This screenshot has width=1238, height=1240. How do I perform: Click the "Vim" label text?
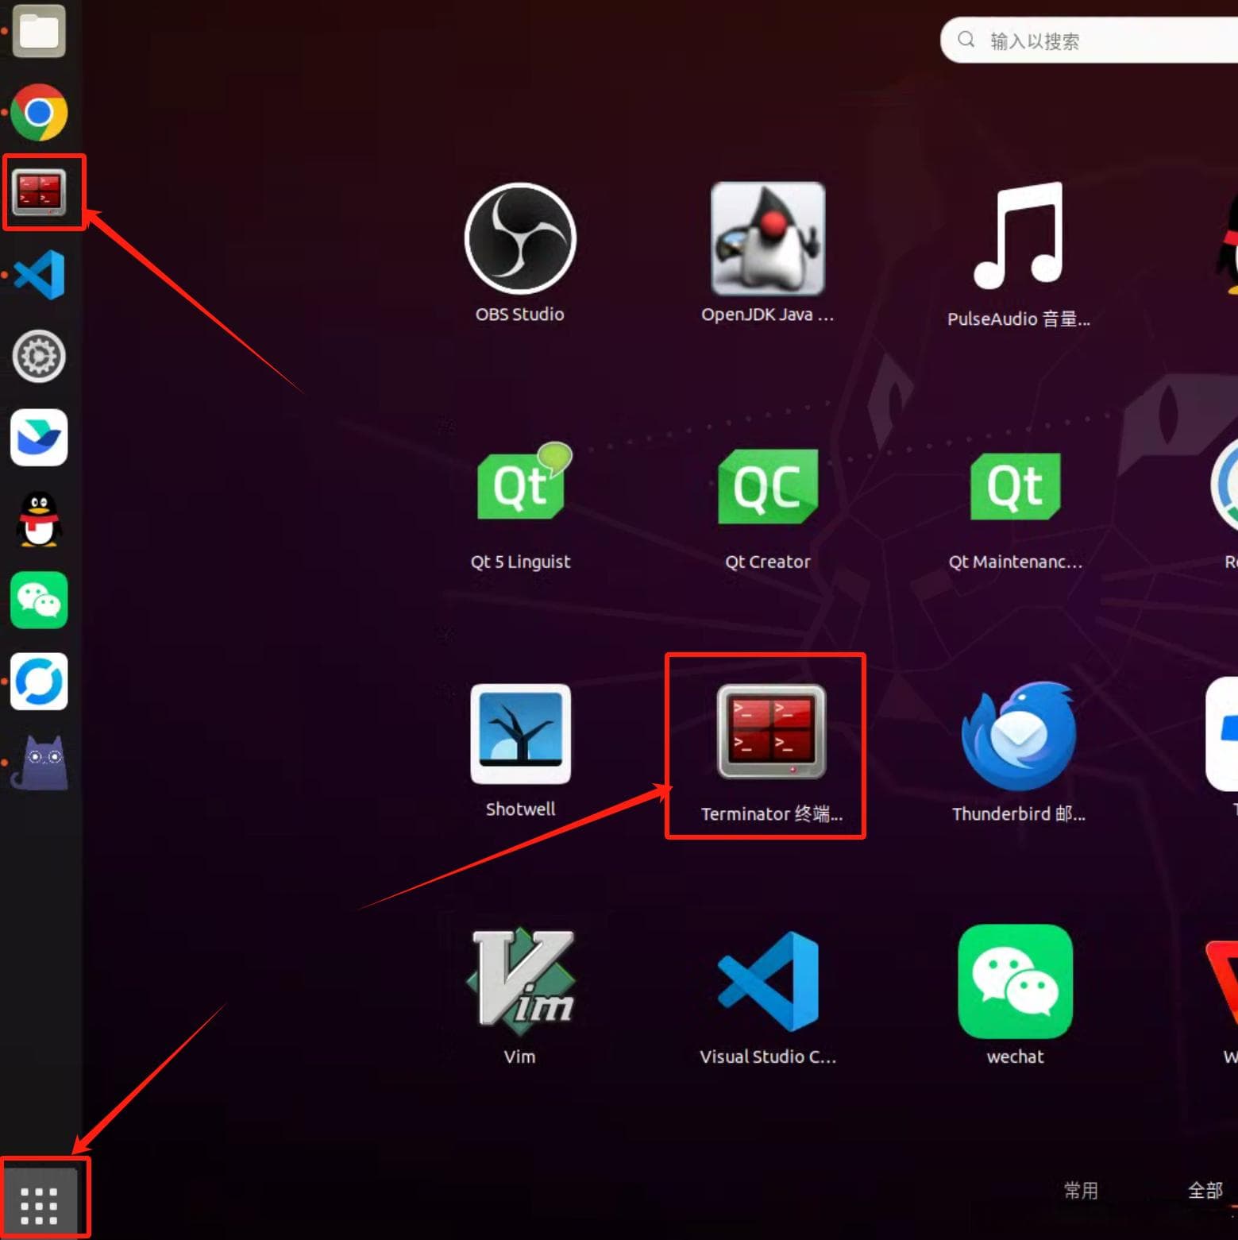pos(519,1057)
